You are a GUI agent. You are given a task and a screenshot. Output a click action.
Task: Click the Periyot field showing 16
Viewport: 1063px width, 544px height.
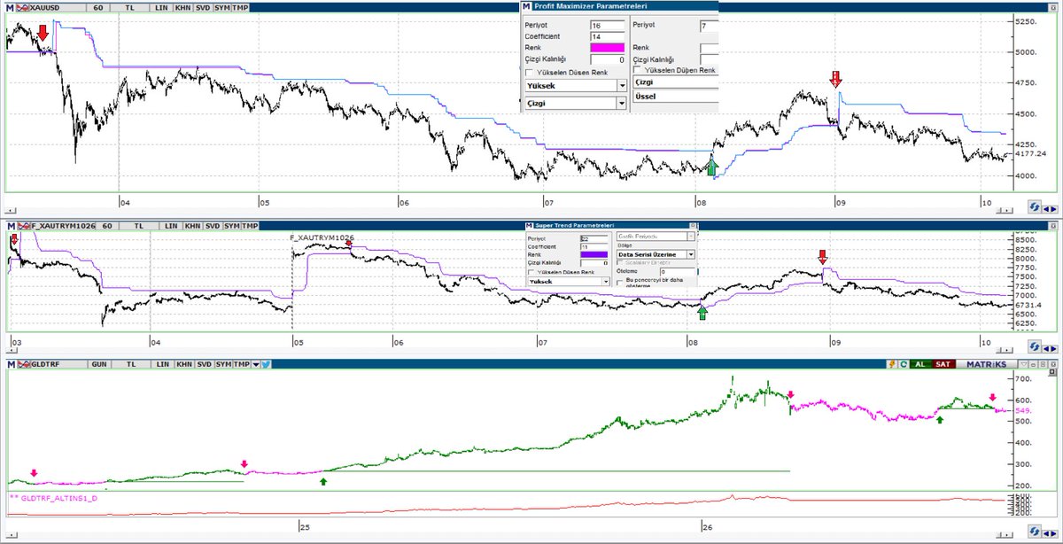tap(607, 25)
